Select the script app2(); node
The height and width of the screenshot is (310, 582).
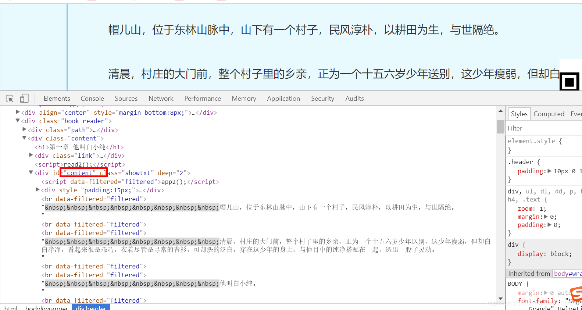point(130,182)
